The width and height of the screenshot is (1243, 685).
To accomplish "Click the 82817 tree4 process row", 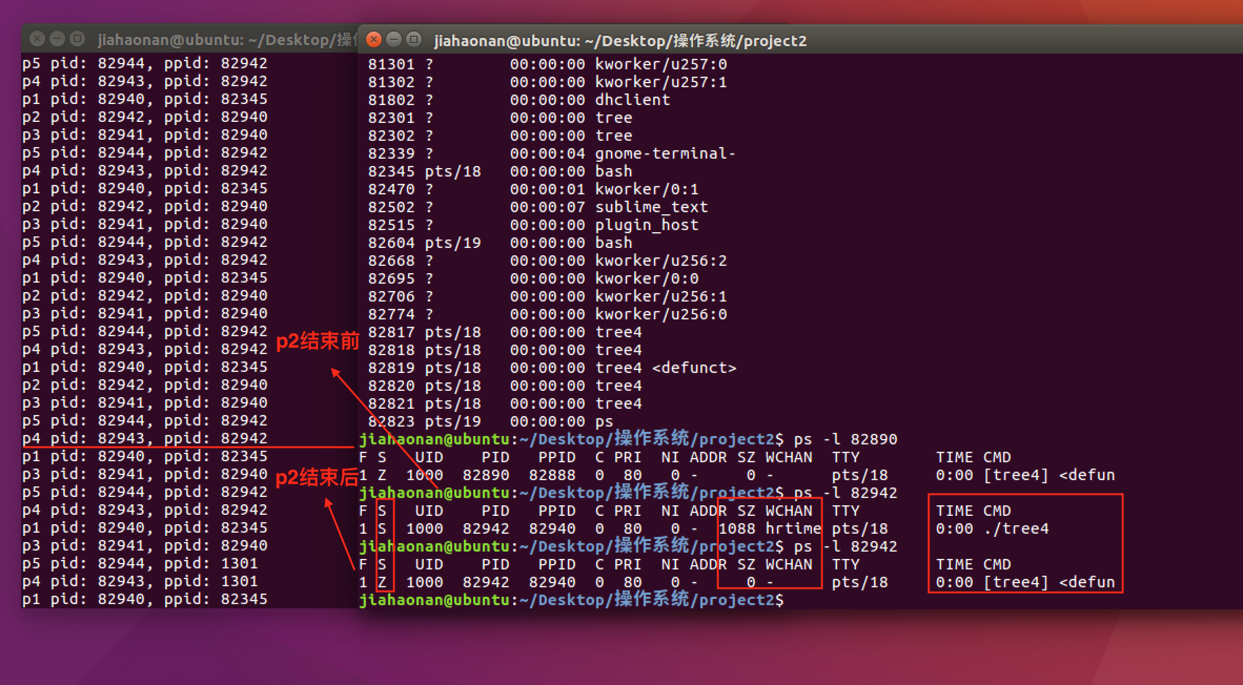I will point(505,332).
